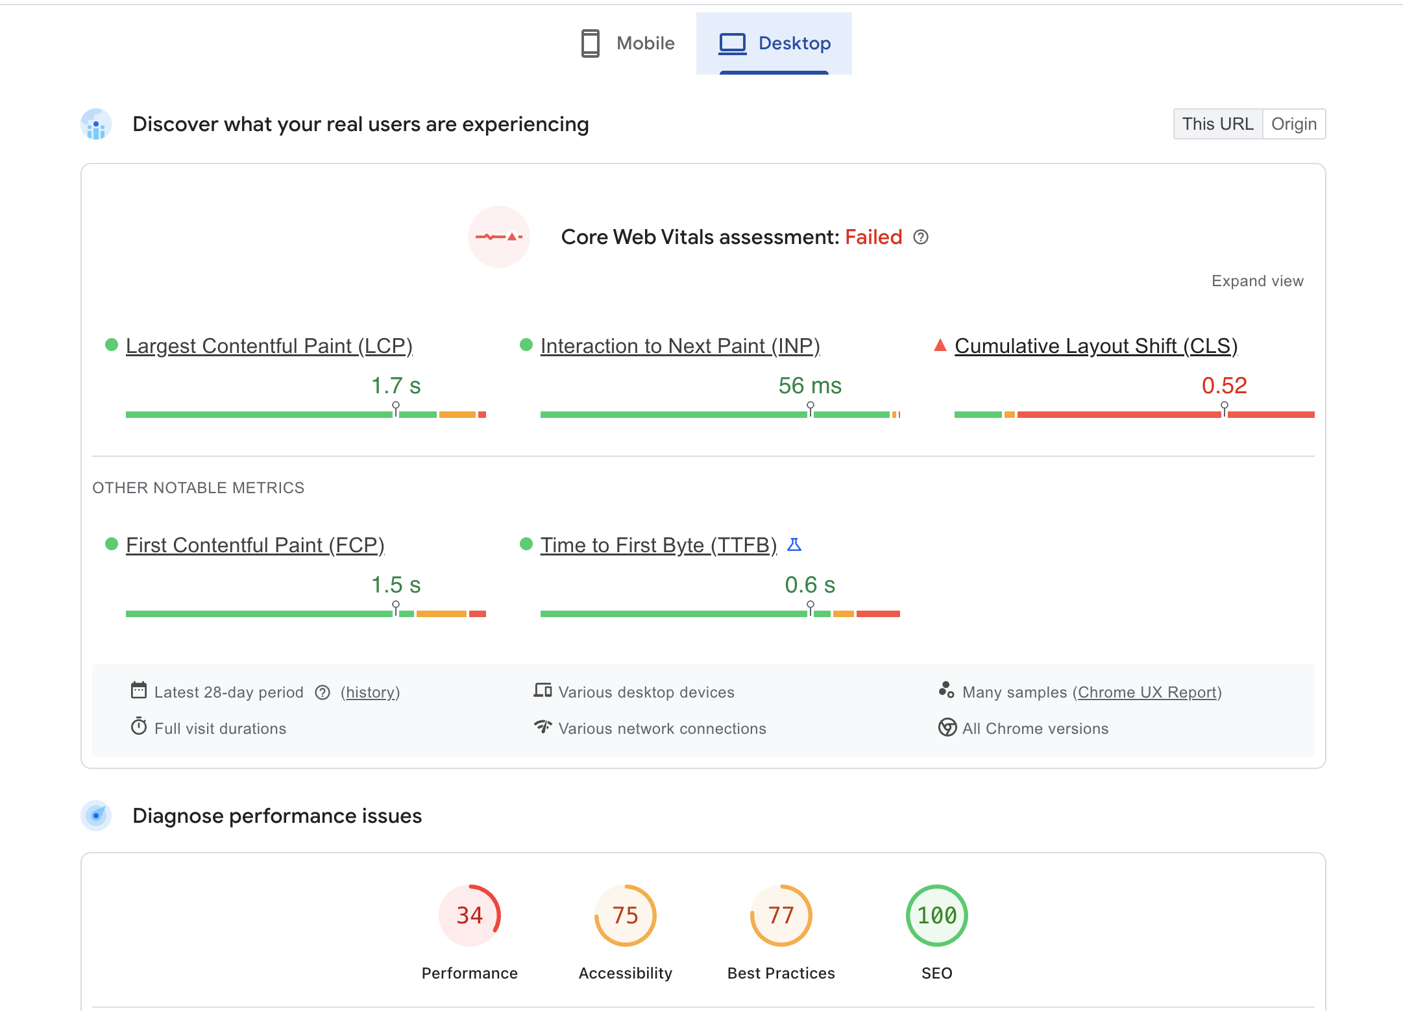Click the real users data section icon
The image size is (1403, 1011).
(96, 125)
